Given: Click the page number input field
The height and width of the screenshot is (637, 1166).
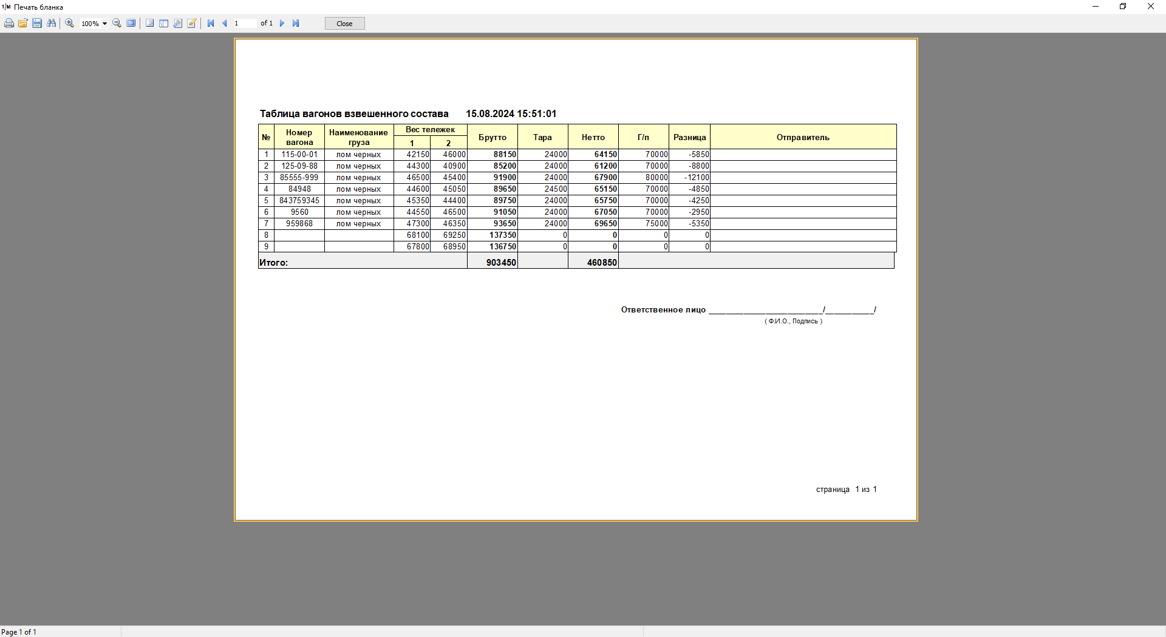Looking at the screenshot, I should pos(244,24).
